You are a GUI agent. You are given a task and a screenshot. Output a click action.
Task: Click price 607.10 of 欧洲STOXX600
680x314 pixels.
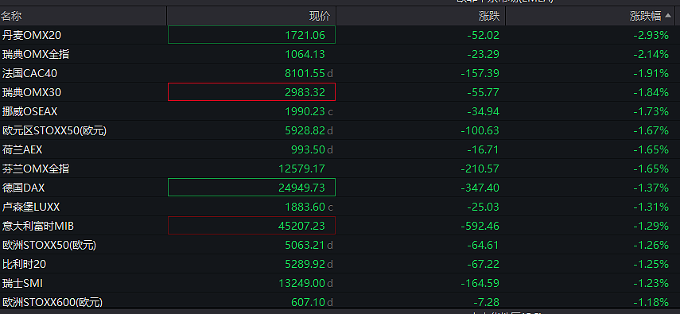click(308, 302)
